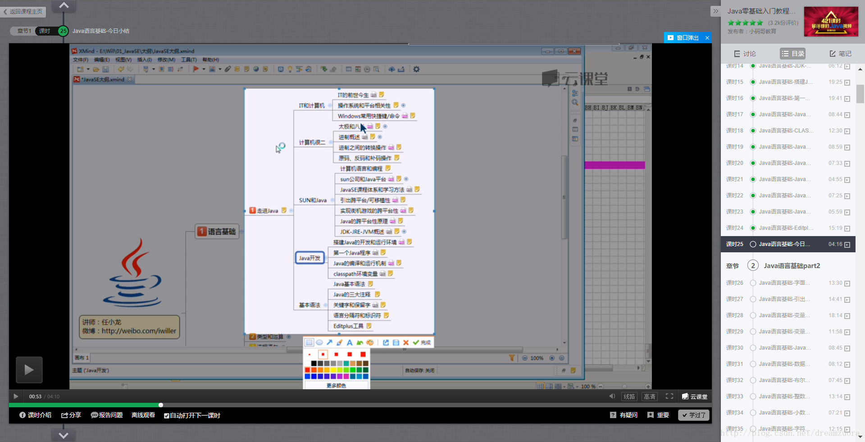Open the lesson Java语言基础-Editpl...

[x=786, y=228]
